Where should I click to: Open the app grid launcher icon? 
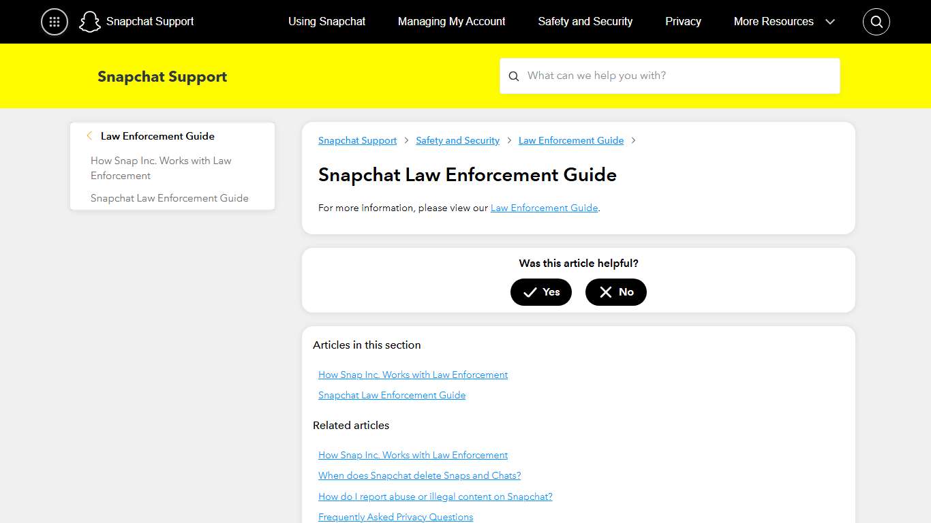pos(54,21)
